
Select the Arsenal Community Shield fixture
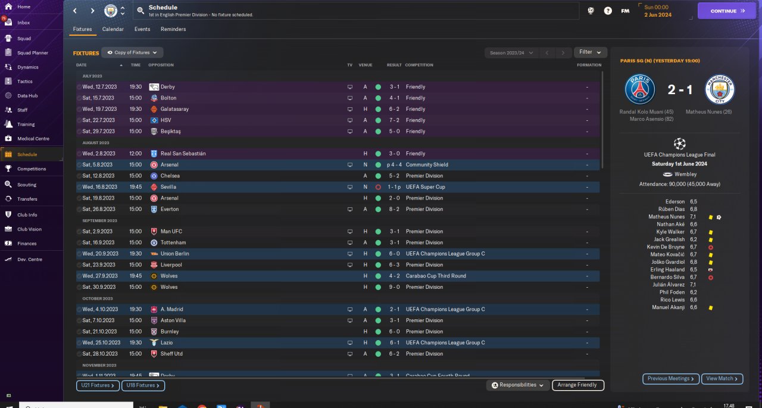(338, 164)
